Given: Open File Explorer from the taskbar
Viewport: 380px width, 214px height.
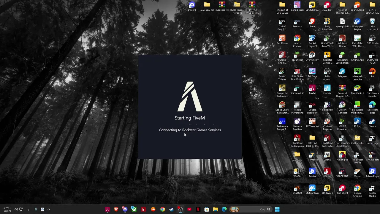Looking at the screenshot, I should [x=216, y=209].
